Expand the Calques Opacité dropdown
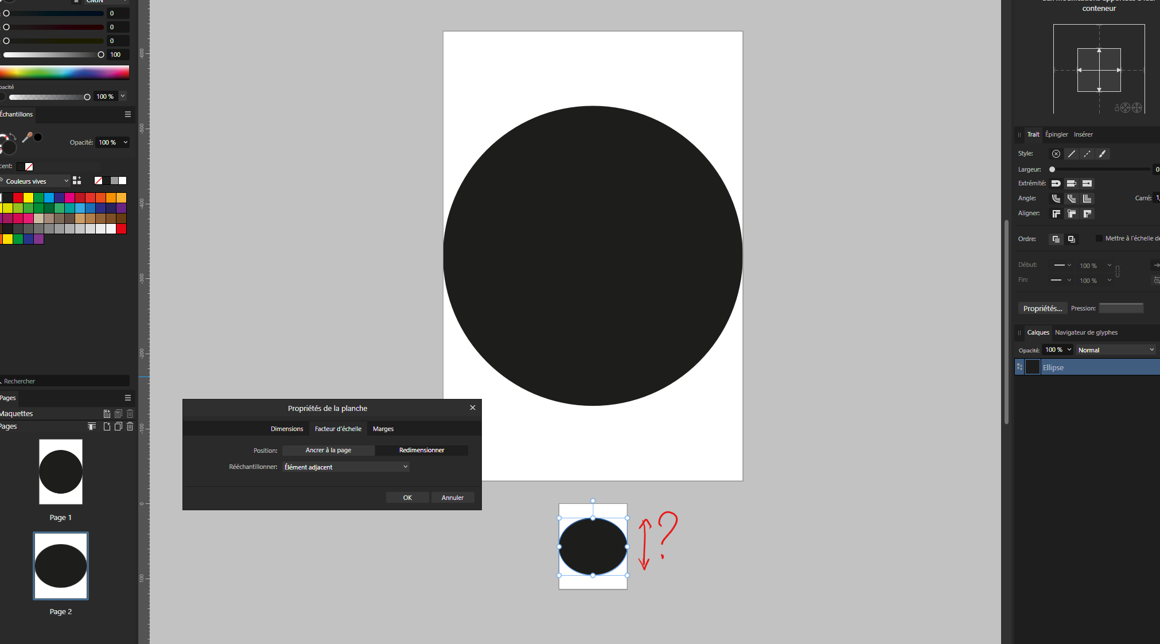1160x644 pixels. tap(1069, 350)
